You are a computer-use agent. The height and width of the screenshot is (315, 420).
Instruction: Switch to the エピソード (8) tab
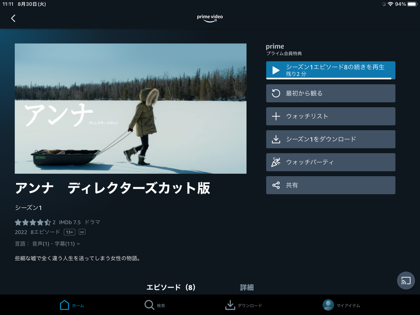pyautogui.click(x=171, y=287)
